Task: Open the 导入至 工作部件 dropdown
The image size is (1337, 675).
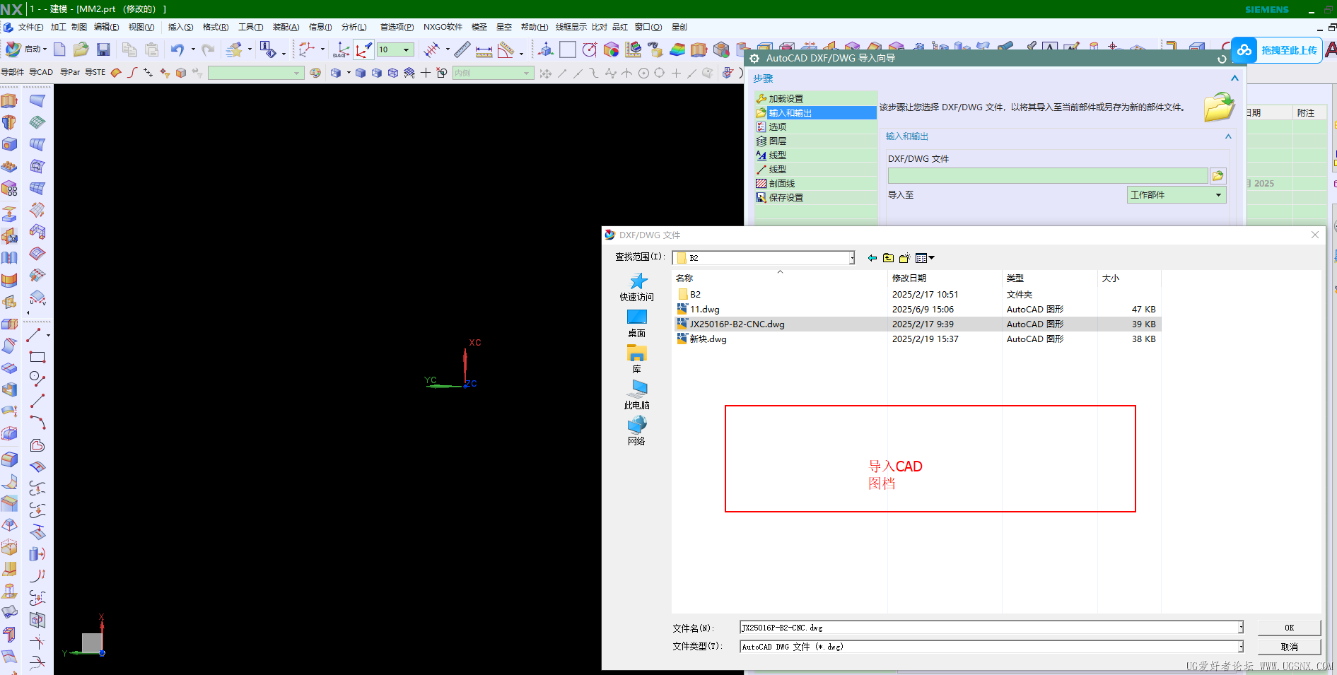Action: pyautogui.click(x=1177, y=195)
